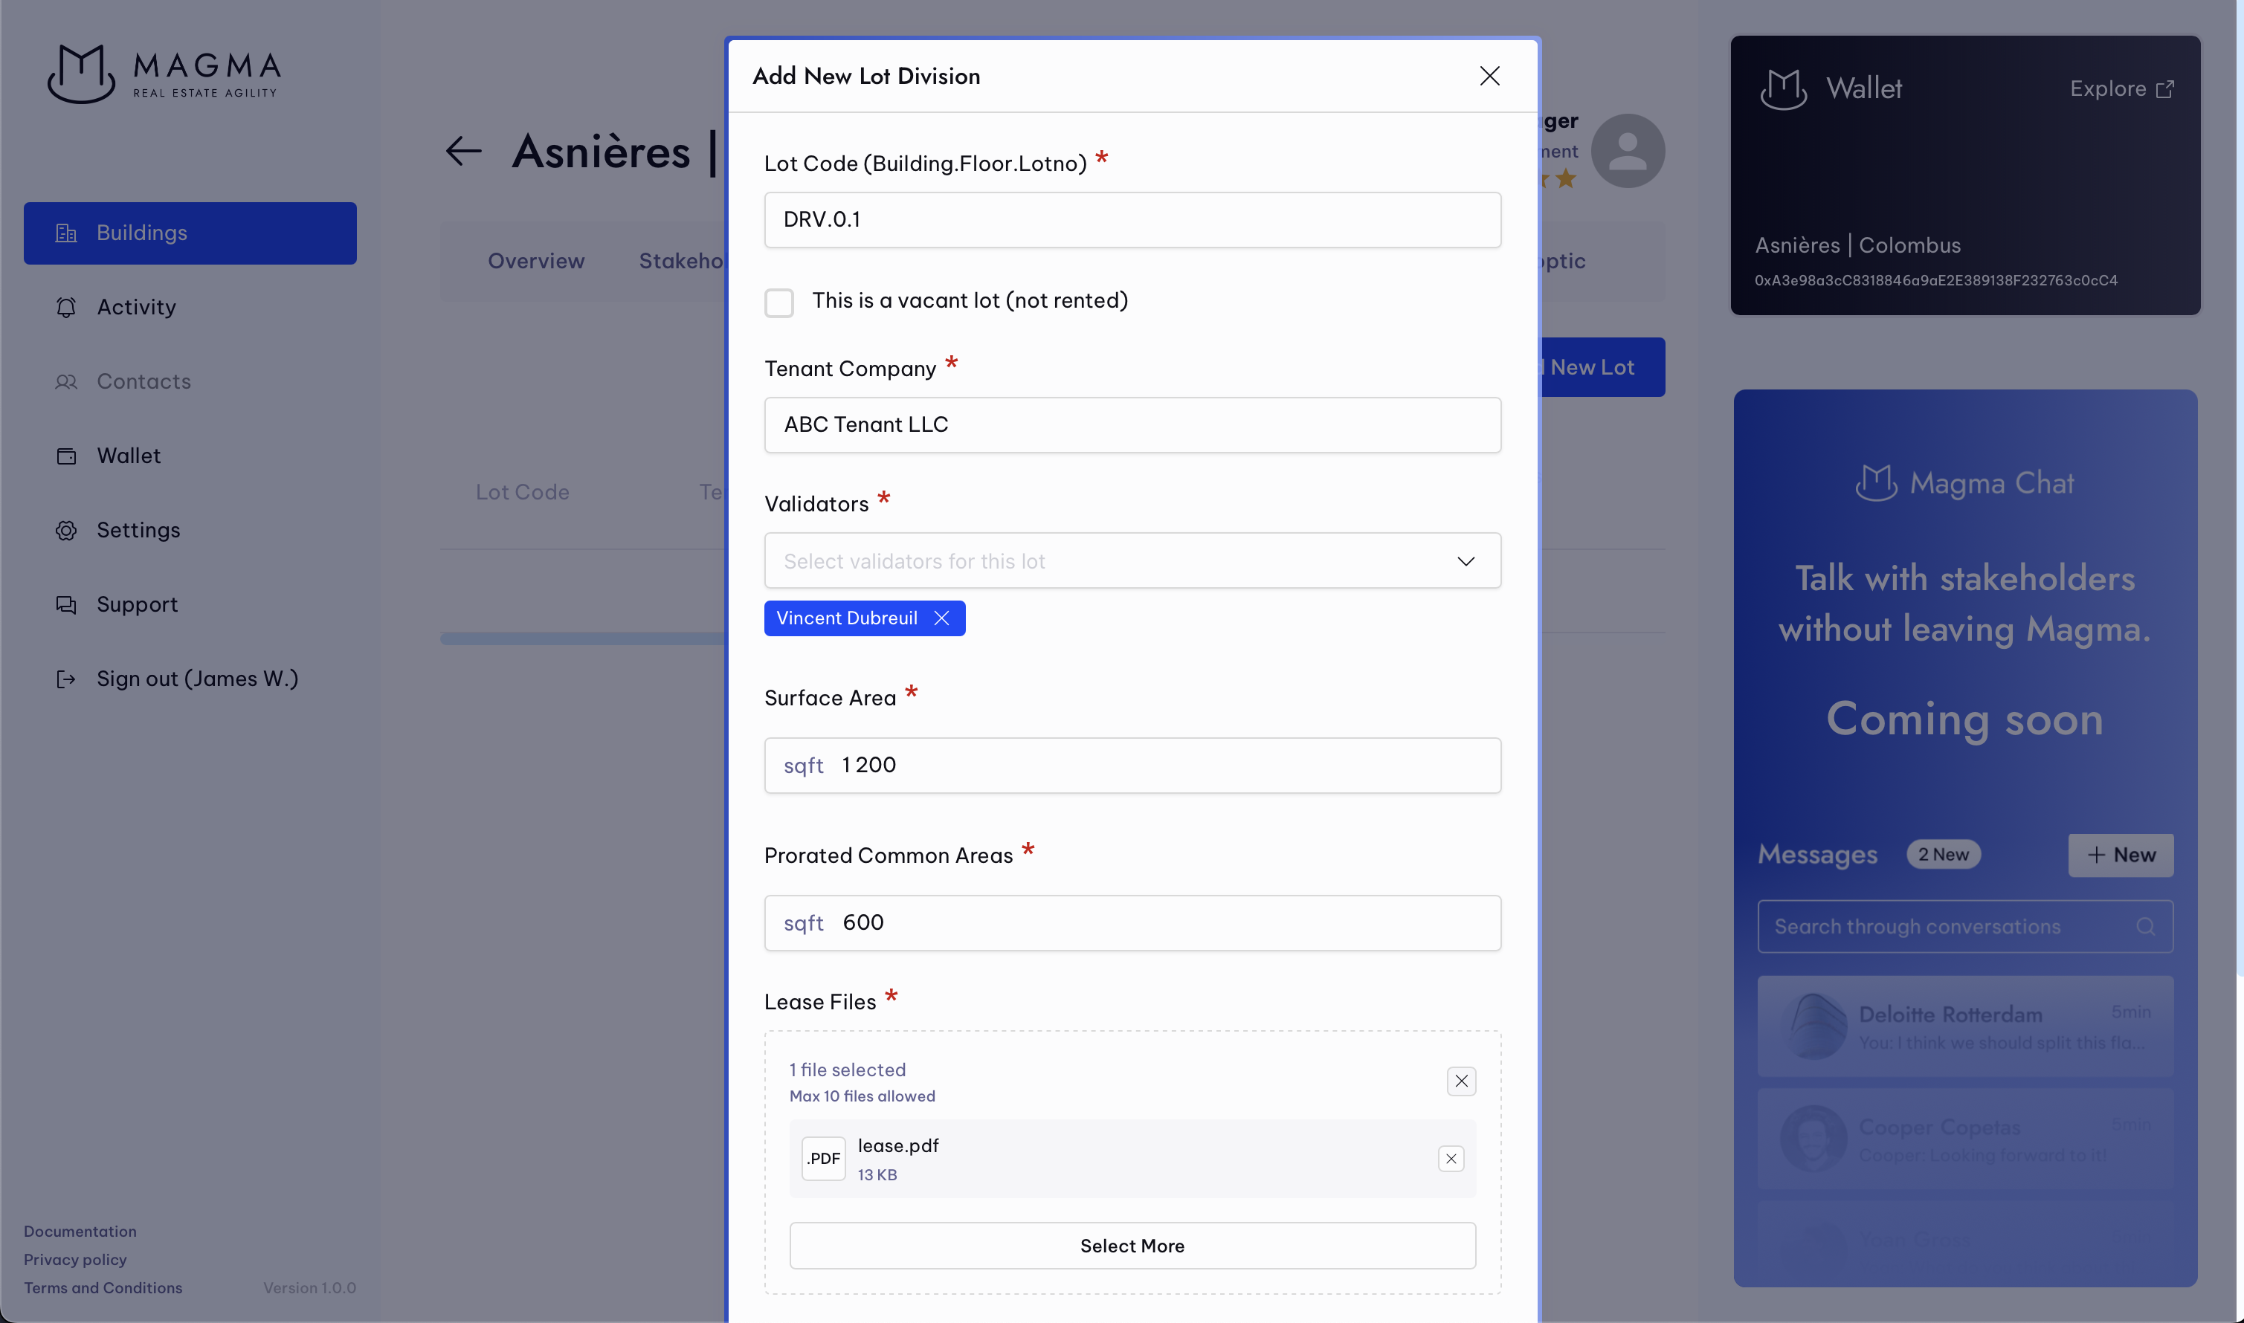Image resolution: width=2244 pixels, height=1323 pixels.
Task: Click the Sign out (James W.) item
Action: pos(196,679)
